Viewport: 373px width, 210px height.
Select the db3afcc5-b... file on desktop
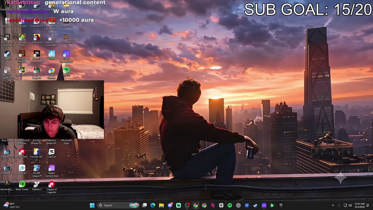(66, 23)
